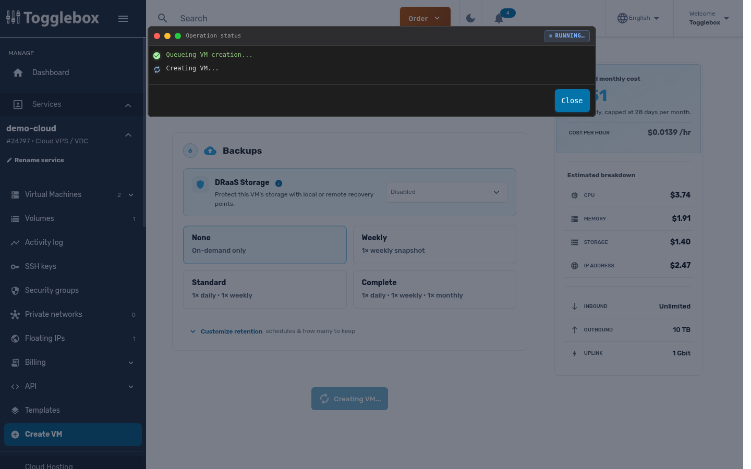Close the Operation status dialog

(x=572, y=101)
